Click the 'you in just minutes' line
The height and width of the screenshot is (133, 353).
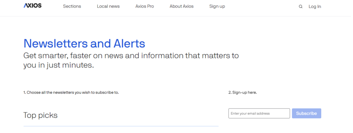point(59,65)
